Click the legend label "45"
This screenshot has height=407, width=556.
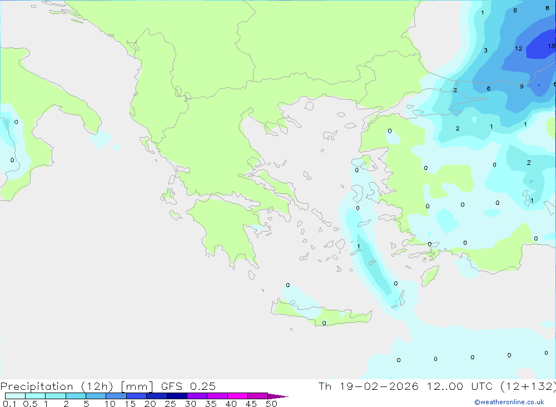(251, 404)
